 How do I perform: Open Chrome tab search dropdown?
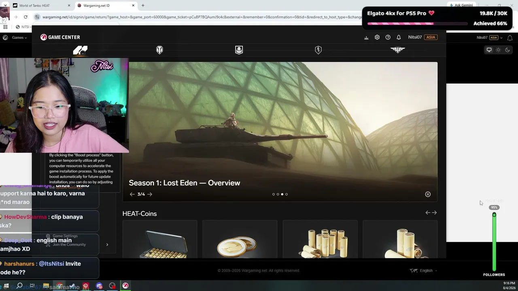pyautogui.click(x=5, y=6)
